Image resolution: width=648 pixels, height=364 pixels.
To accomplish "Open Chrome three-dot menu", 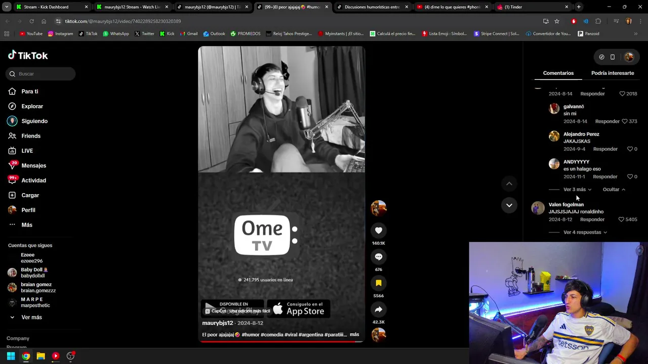I will coord(639,21).
